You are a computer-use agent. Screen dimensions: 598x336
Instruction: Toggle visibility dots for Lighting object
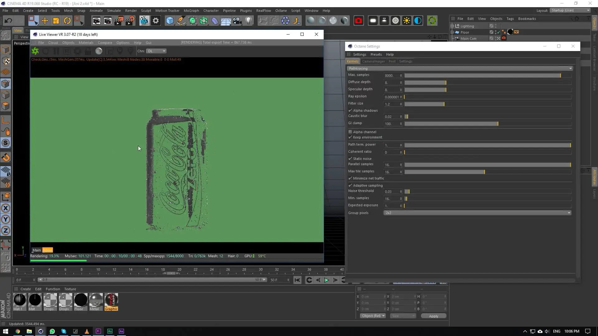(x=496, y=26)
